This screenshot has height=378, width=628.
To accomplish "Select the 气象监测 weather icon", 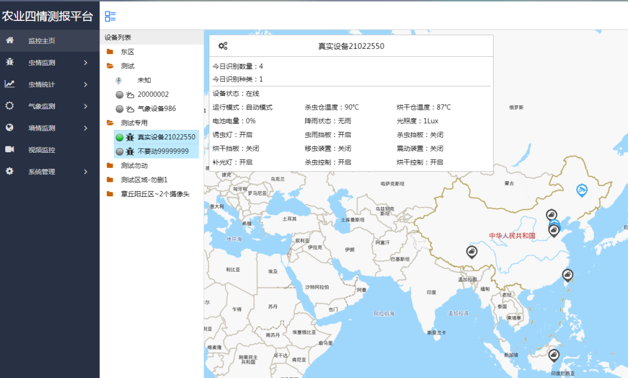I will (9, 106).
